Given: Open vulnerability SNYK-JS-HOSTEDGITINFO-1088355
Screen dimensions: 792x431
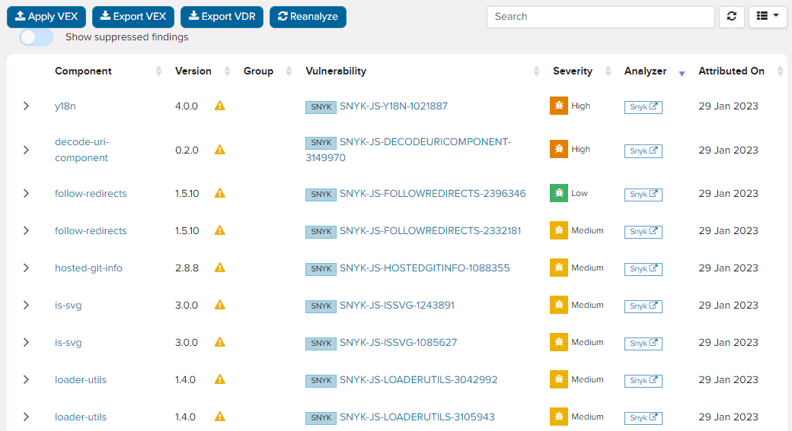Looking at the screenshot, I should pos(424,268).
